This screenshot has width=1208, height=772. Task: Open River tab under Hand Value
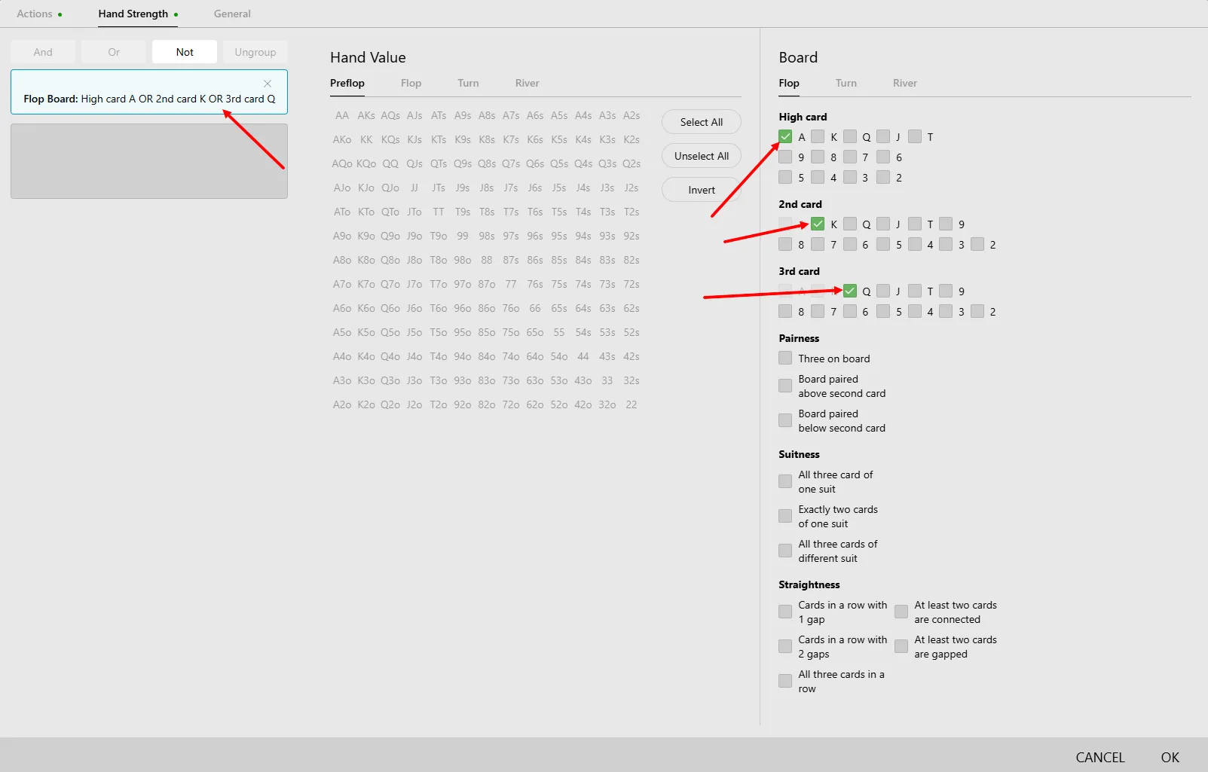point(527,83)
